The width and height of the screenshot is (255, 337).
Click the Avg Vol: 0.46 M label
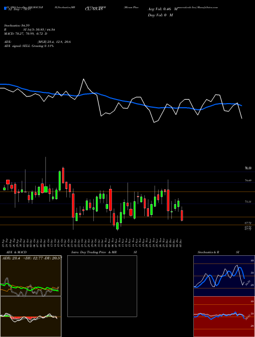tap(163, 9)
